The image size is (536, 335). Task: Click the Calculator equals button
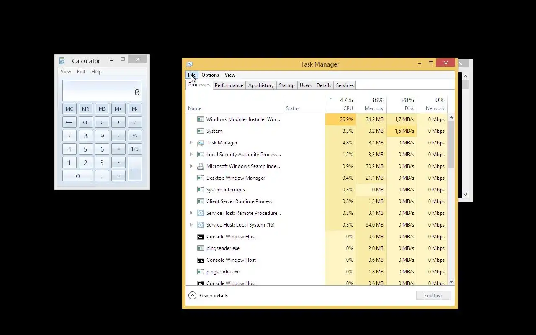pyautogui.click(x=135, y=169)
